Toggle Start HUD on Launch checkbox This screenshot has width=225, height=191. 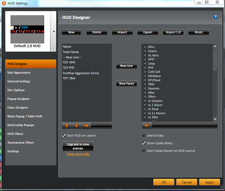coord(64,135)
